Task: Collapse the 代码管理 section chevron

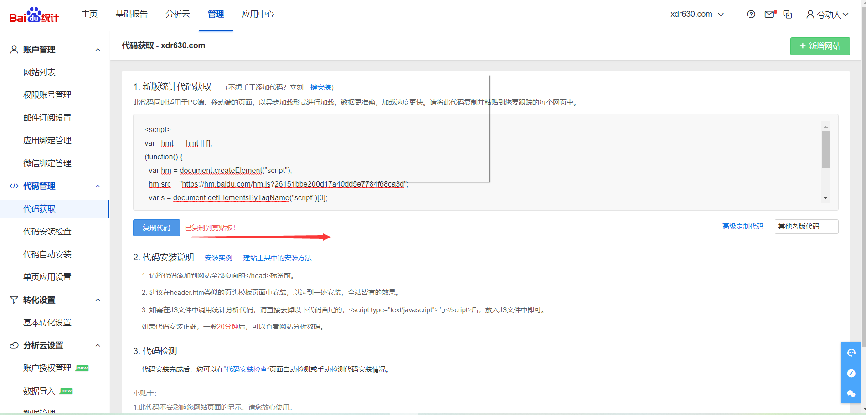Action: pyautogui.click(x=98, y=186)
